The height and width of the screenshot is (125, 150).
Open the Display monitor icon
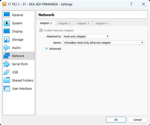pos(7,31)
